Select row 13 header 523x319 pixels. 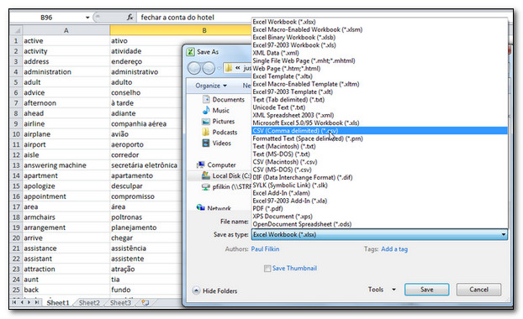(x=16, y=165)
